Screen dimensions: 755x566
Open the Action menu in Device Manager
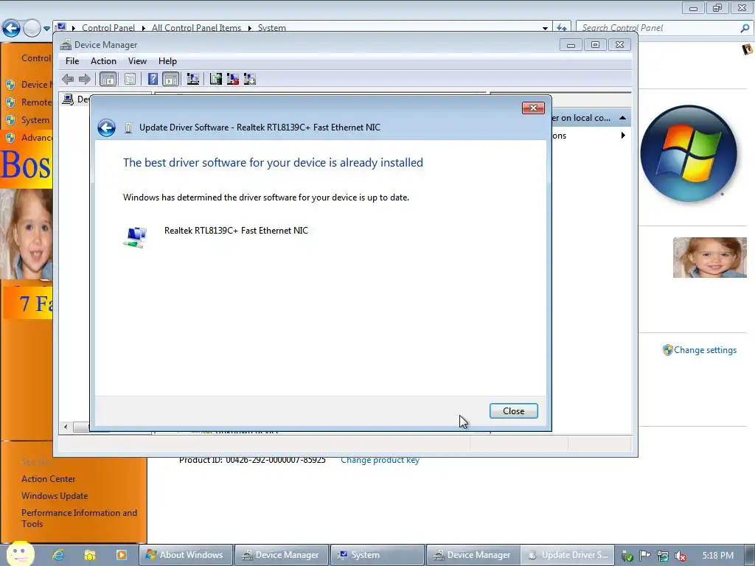(103, 61)
